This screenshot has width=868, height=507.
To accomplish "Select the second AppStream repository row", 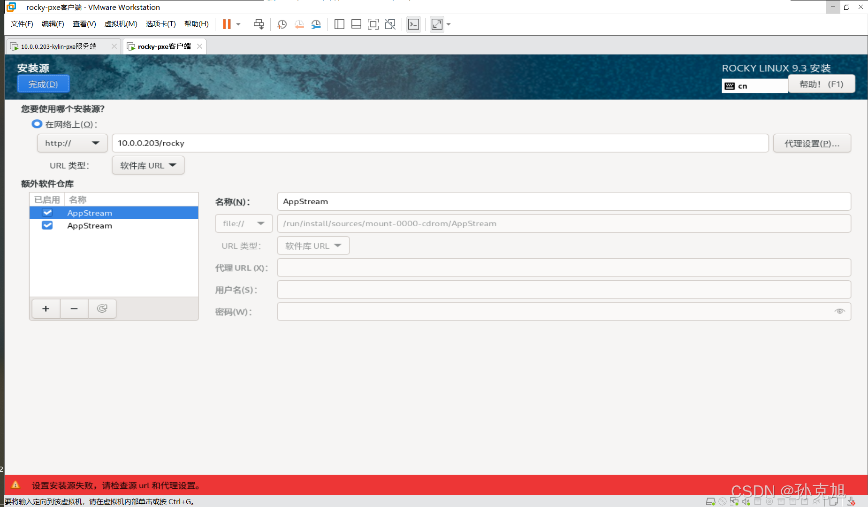I will [x=114, y=226].
